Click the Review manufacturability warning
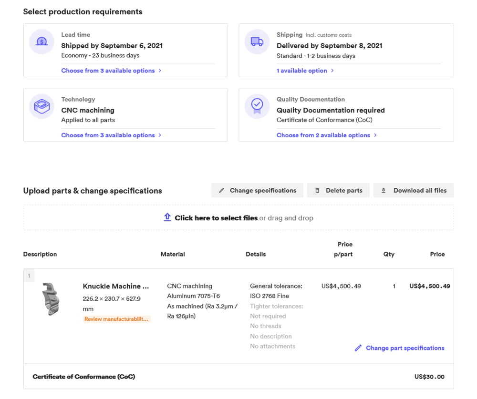This screenshot has width=477, height=399. [116, 319]
